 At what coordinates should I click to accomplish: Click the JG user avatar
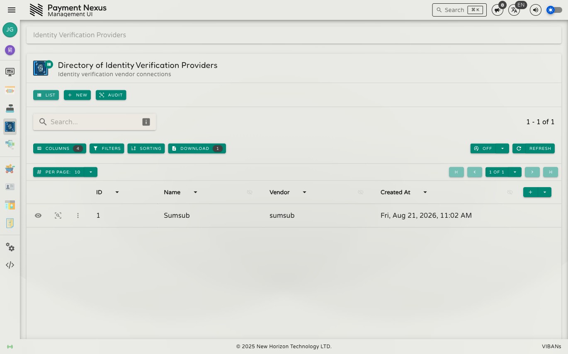(10, 30)
